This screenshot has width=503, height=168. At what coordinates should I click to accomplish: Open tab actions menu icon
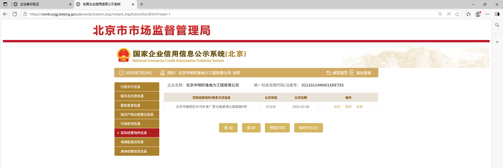(x=5, y=4)
